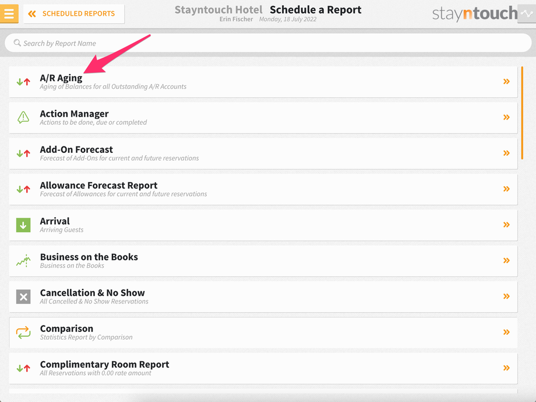Viewport: 536px width, 402px height.
Task: Expand Comparison with its chevron
Action: [506, 332]
